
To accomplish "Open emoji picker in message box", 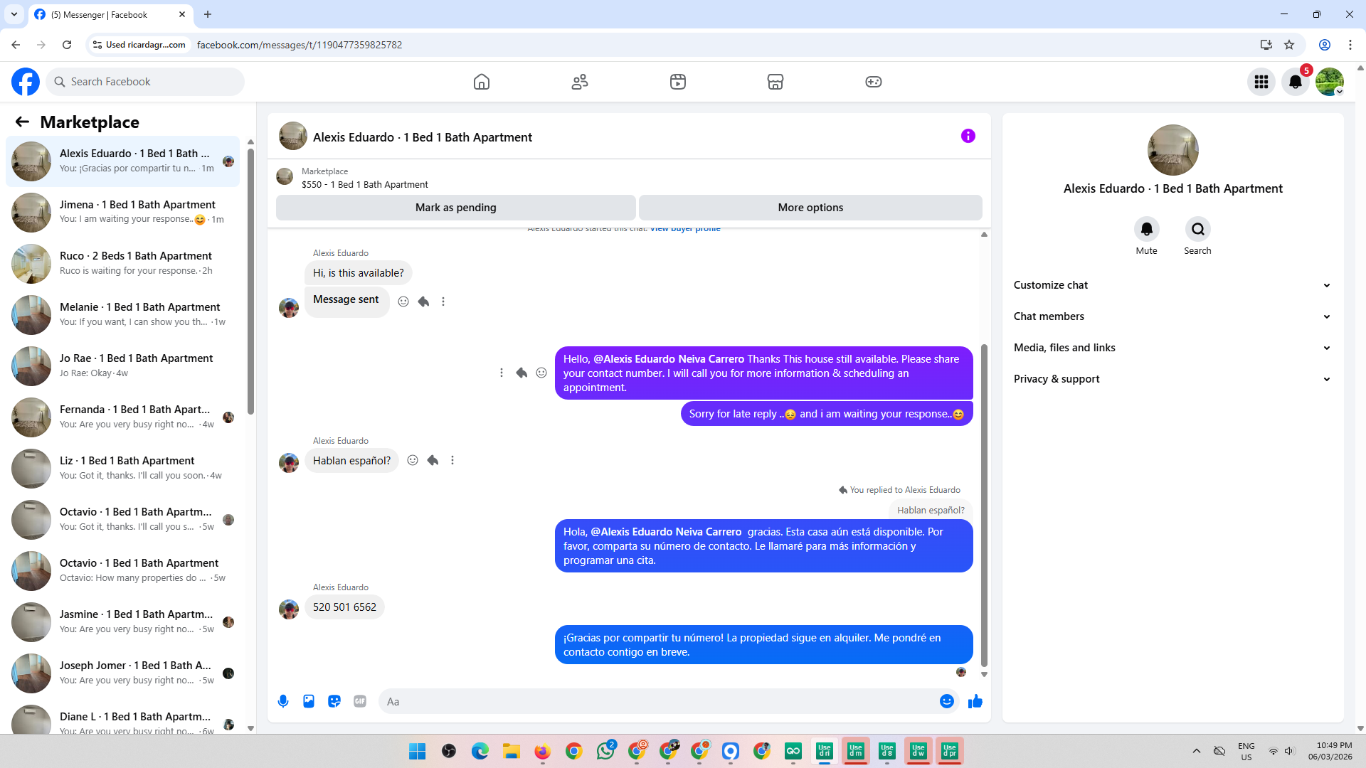I will pyautogui.click(x=946, y=701).
